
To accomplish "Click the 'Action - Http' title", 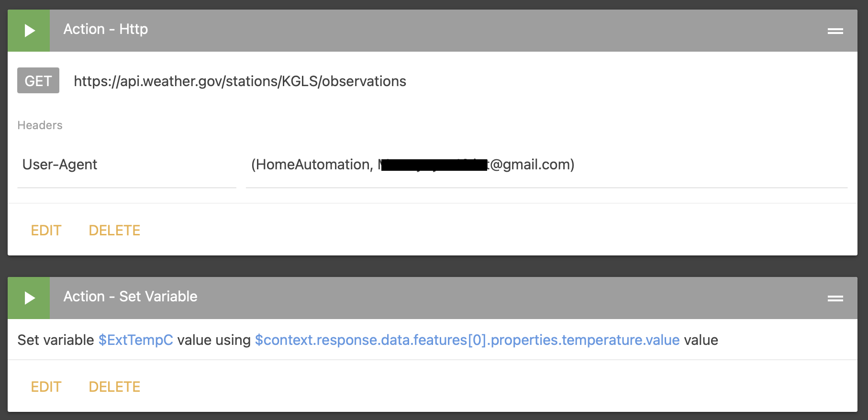I will [106, 29].
